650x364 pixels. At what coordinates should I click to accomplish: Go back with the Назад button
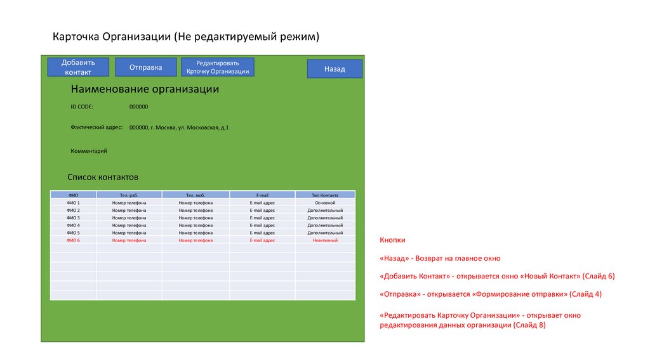(x=335, y=68)
